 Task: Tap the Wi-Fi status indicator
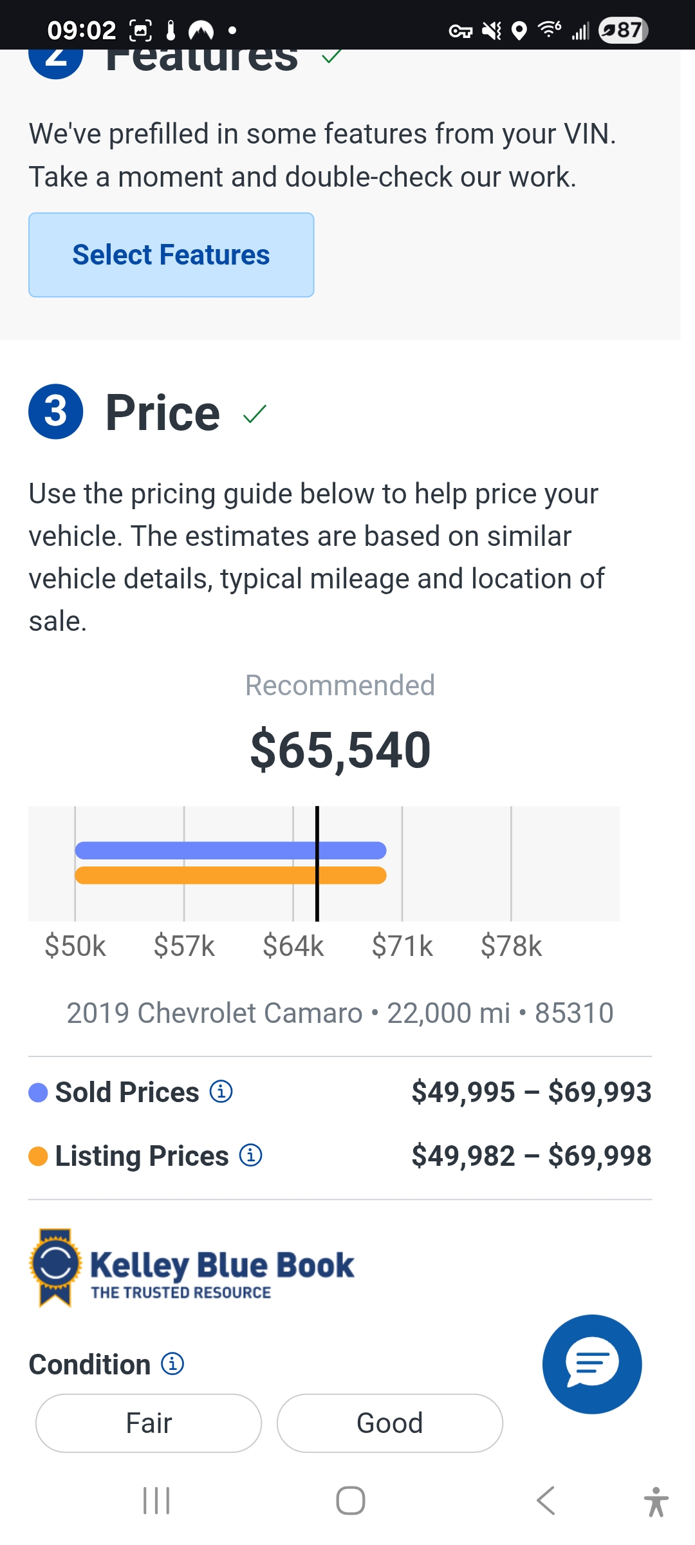pyautogui.click(x=548, y=29)
